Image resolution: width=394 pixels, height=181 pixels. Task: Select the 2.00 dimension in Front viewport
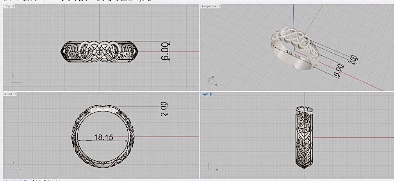(164, 108)
